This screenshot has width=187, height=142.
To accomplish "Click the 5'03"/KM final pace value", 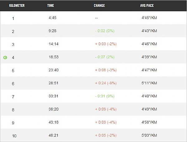I will [x=149, y=135].
